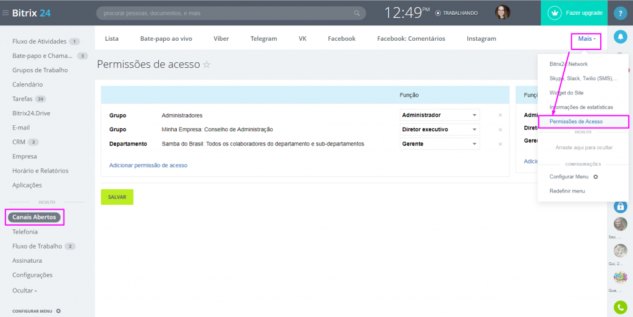
Task: Switch to the Lista tab
Action: (112, 39)
